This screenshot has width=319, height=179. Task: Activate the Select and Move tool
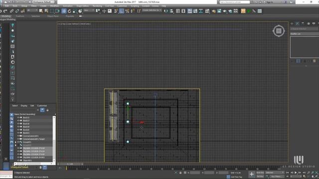[64, 11]
